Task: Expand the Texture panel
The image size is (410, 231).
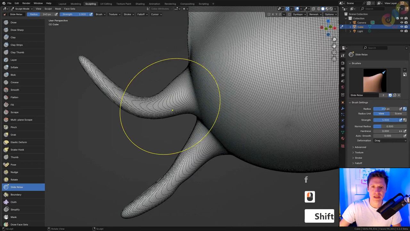Action: coord(359,152)
